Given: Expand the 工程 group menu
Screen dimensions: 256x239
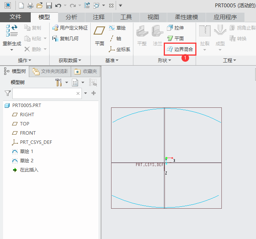Looking at the screenshot, I should point(229,61).
